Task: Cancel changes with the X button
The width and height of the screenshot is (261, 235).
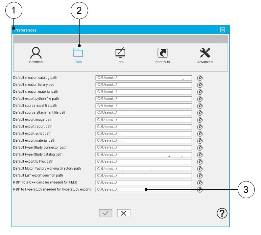Action: coord(124,213)
